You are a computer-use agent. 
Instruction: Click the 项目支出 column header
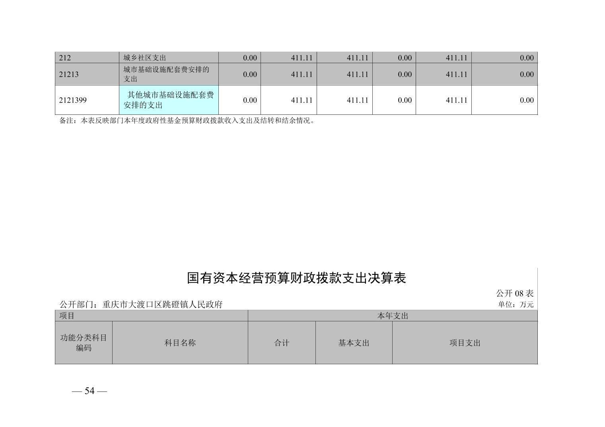(465, 343)
